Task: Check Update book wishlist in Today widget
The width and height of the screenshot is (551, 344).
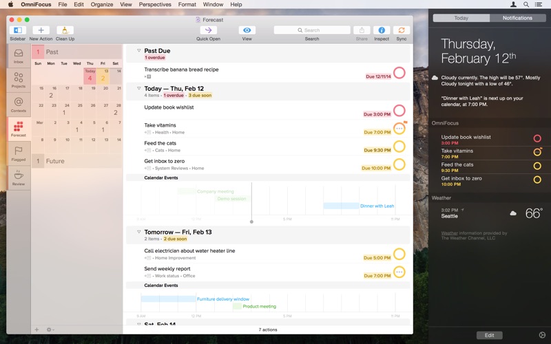Action: coord(537,139)
